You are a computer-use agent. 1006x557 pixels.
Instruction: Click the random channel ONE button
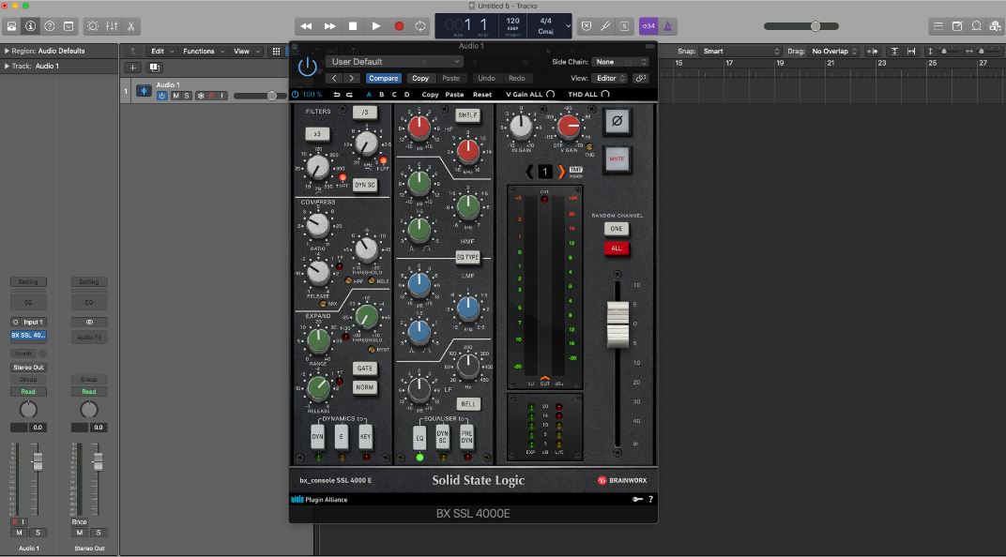617,229
